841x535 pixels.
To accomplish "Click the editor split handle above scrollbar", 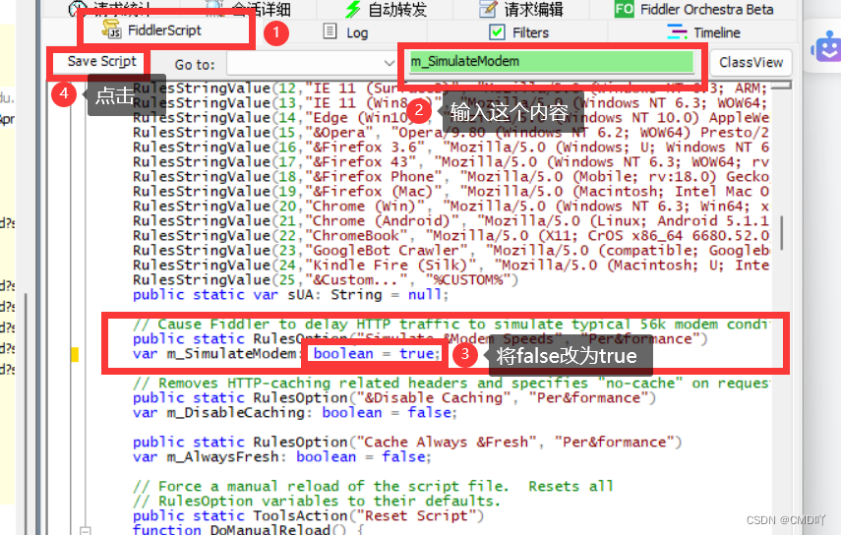I will tap(781, 86).
